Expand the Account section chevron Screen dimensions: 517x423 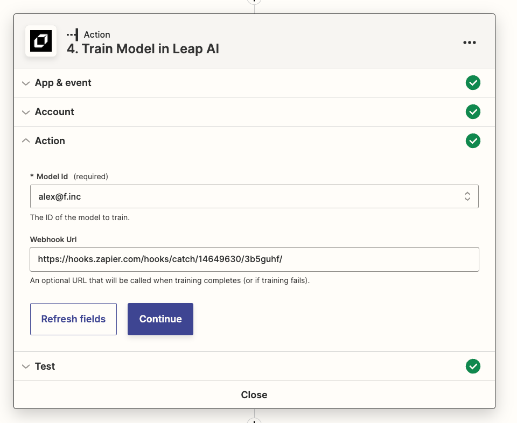pos(25,112)
